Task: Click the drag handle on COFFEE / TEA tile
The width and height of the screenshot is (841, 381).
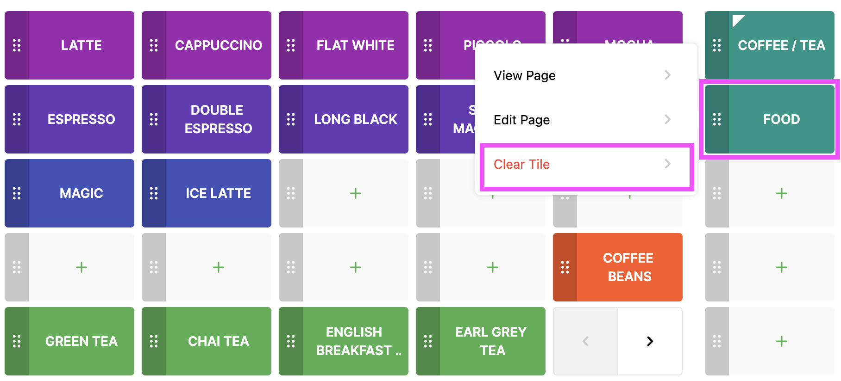Action: point(717,45)
